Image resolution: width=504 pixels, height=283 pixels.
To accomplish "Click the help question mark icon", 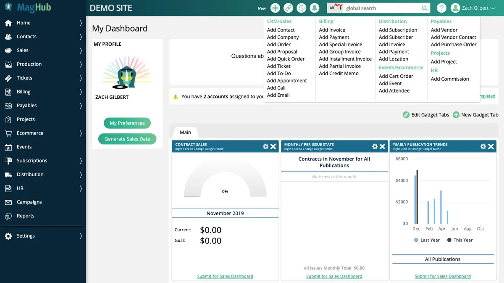I will tap(441, 8).
